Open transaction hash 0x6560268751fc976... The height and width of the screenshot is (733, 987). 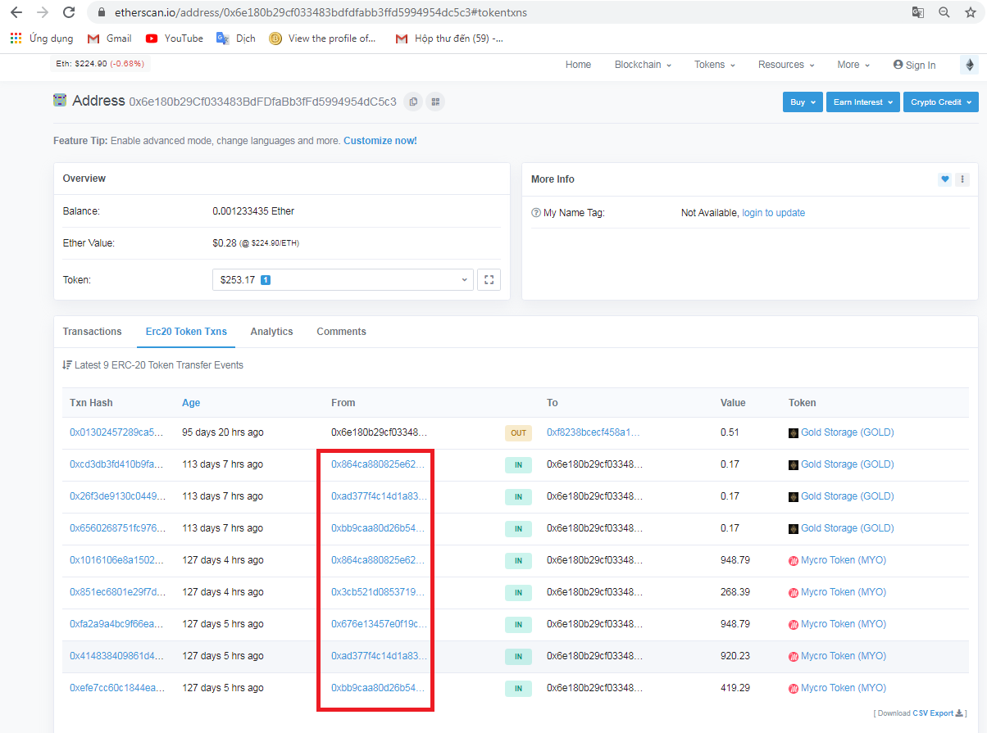point(116,528)
